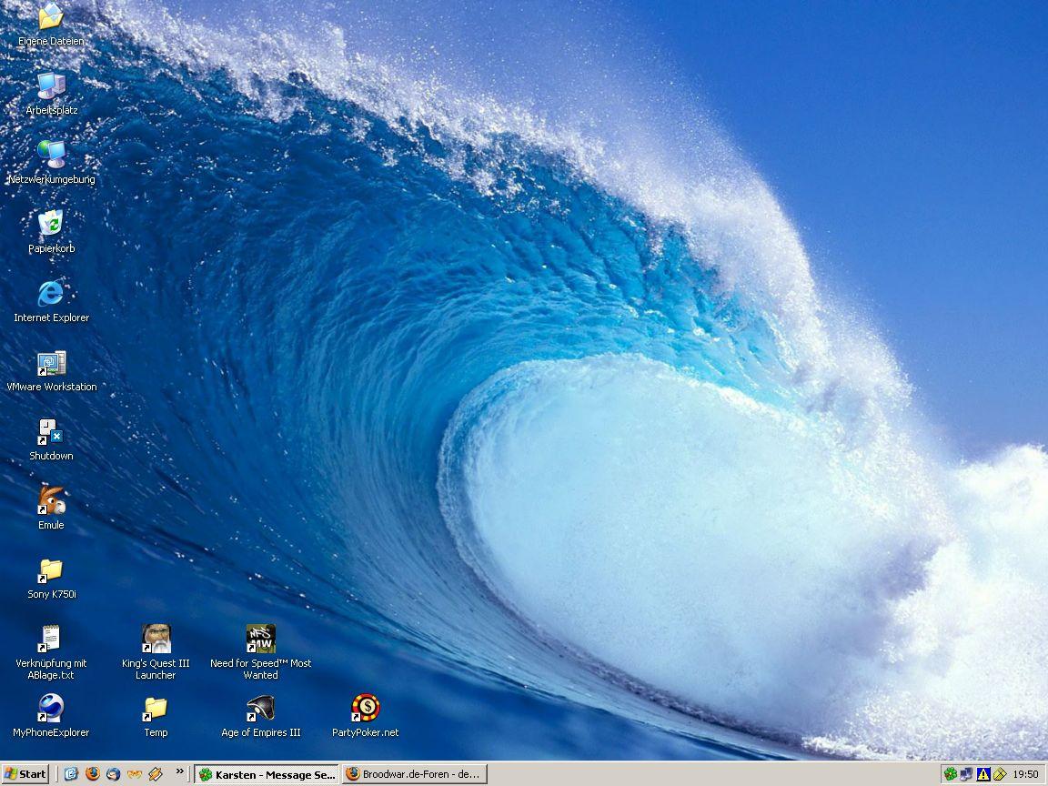This screenshot has width=1048, height=786.
Task: Switch to Broodwar.de-Foren Firefox taskbar window
Action: click(x=414, y=775)
